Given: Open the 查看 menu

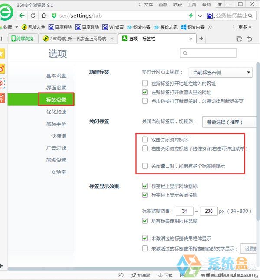Looking at the screenshot, I should (163, 5).
